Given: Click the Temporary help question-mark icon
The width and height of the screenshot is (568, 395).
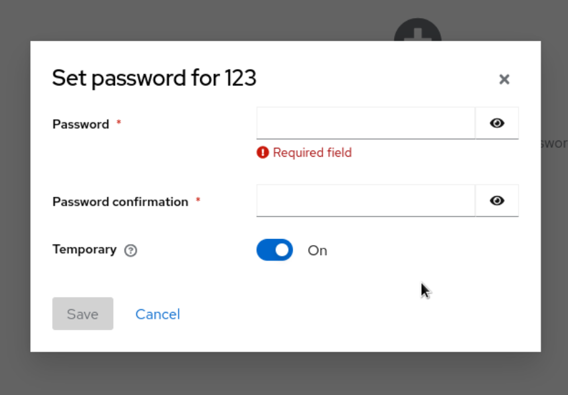Looking at the screenshot, I should [131, 250].
